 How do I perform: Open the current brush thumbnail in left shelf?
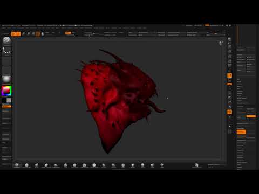pos(6,40)
